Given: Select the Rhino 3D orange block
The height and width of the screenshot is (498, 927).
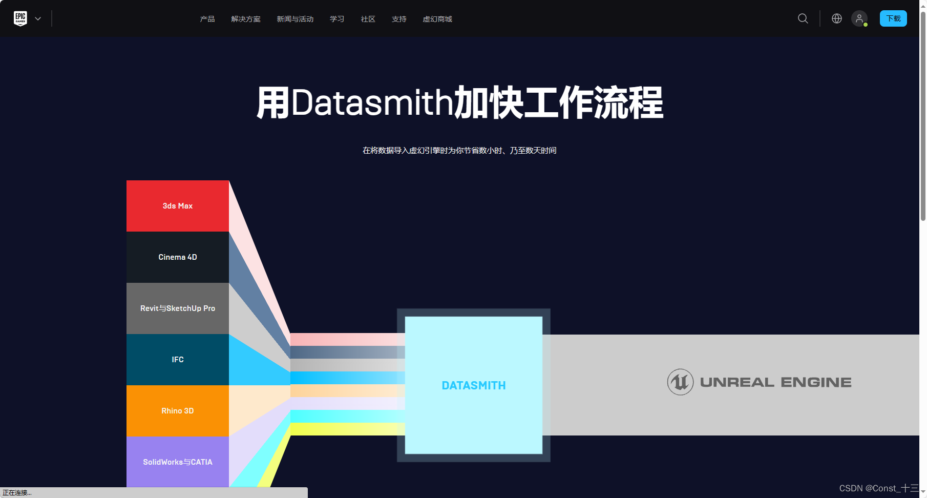Looking at the screenshot, I should (177, 410).
